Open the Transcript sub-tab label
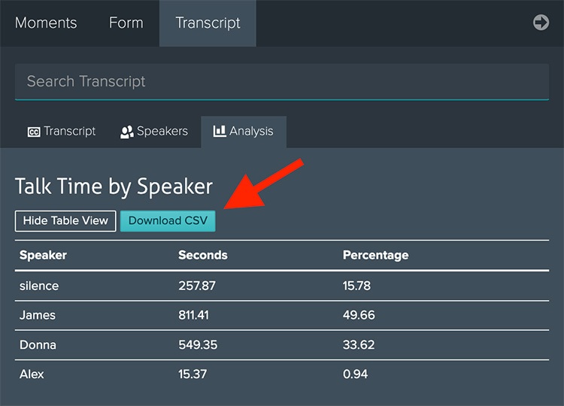Image resolution: width=564 pixels, height=406 pixels. tap(69, 132)
